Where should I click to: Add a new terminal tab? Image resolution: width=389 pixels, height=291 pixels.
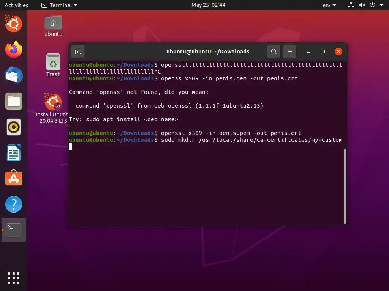tap(77, 52)
